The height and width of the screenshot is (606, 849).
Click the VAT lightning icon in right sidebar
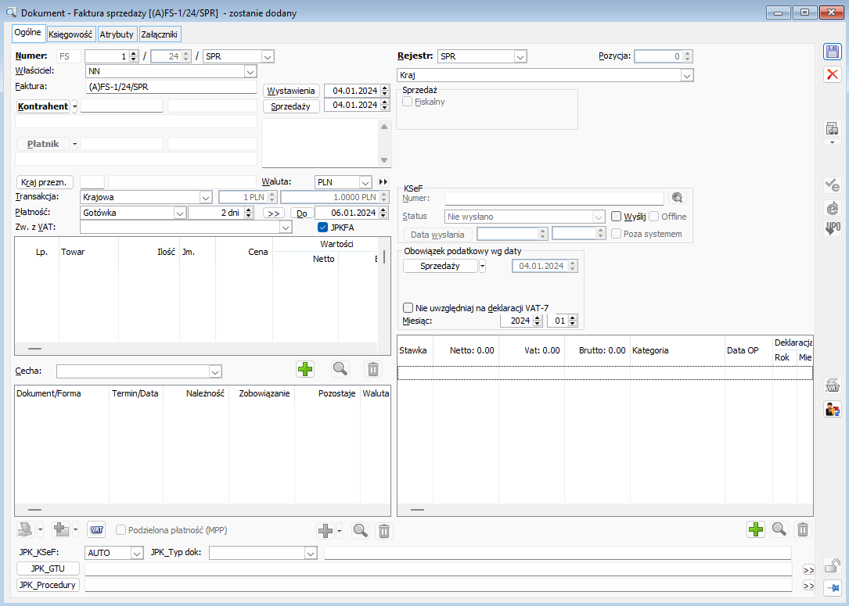pos(833,385)
